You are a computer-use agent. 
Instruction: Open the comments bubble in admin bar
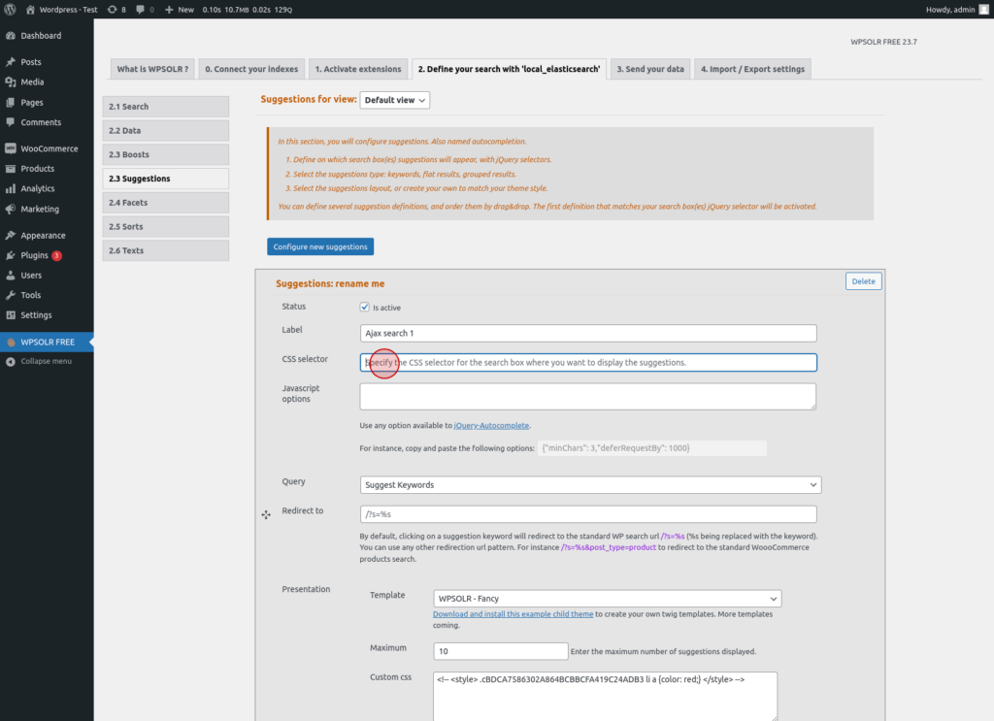point(140,10)
